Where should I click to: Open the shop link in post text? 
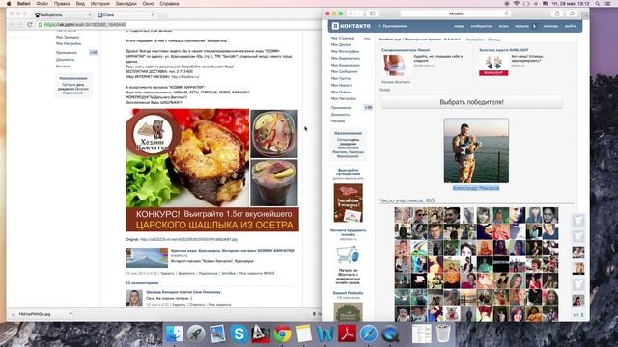[x=184, y=77]
